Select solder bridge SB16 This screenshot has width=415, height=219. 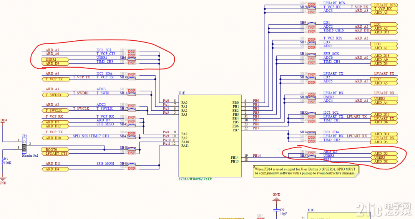click(312, 78)
